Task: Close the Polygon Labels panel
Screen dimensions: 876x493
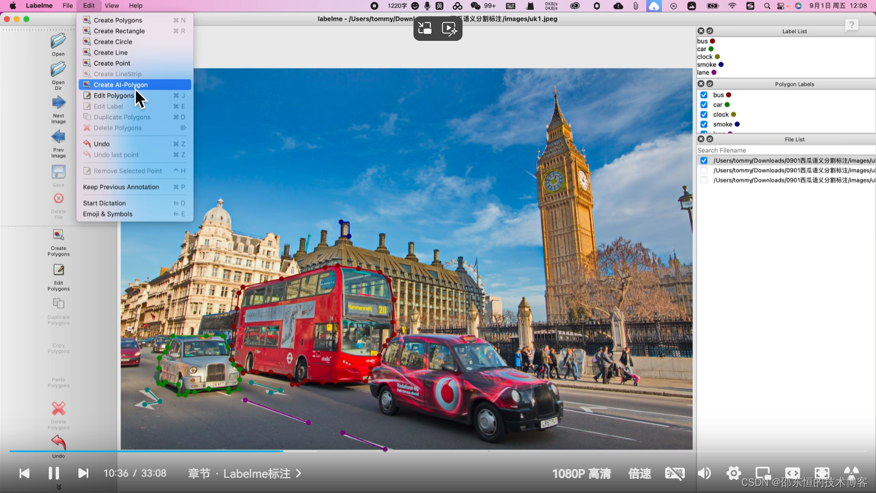Action: (701, 84)
